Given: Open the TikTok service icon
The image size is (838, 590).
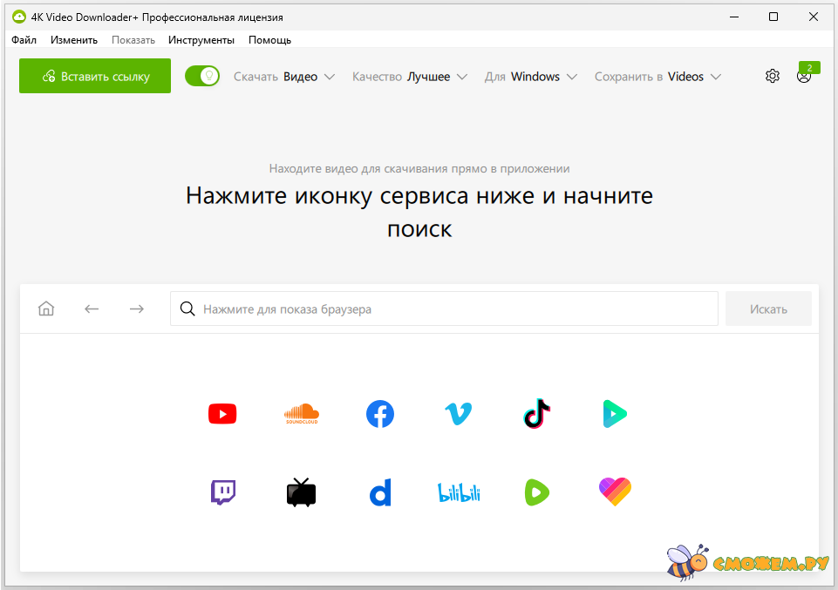Looking at the screenshot, I should coord(536,413).
